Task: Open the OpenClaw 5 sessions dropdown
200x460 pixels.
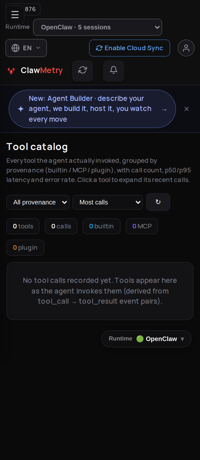Action: (x=98, y=27)
